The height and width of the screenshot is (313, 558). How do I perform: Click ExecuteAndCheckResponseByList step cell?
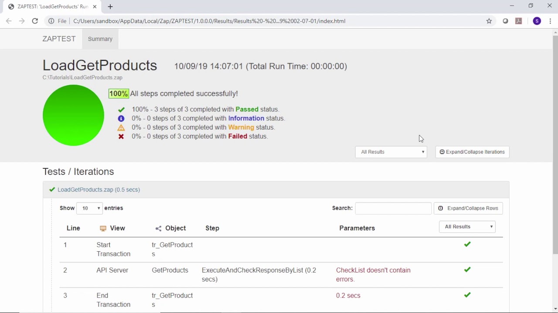click(259, 275)
